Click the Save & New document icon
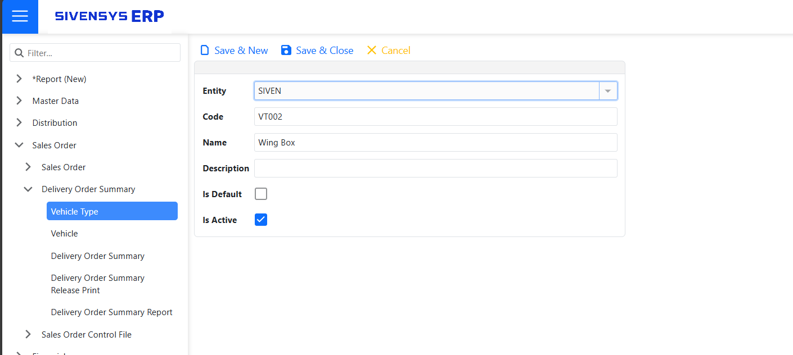793x355 pixels. [205, 51]
